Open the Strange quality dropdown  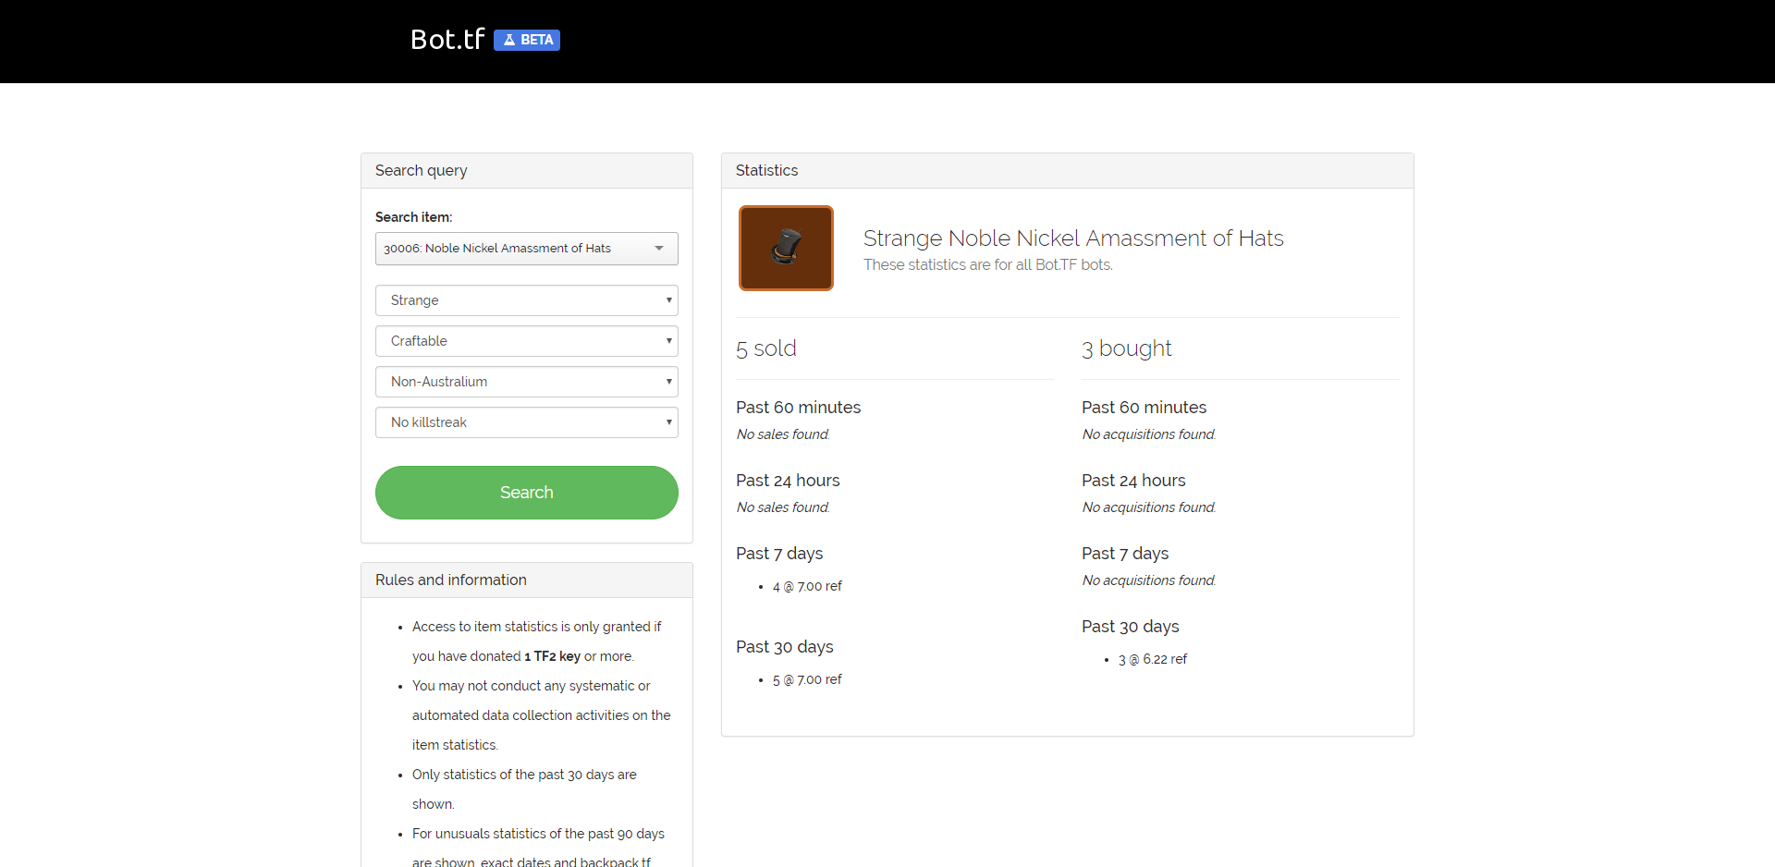527,300
